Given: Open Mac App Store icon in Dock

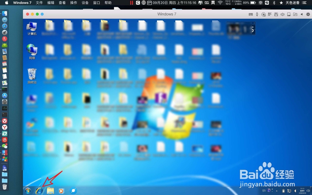Looking at the screenshot, I should (x=5, y=95).
